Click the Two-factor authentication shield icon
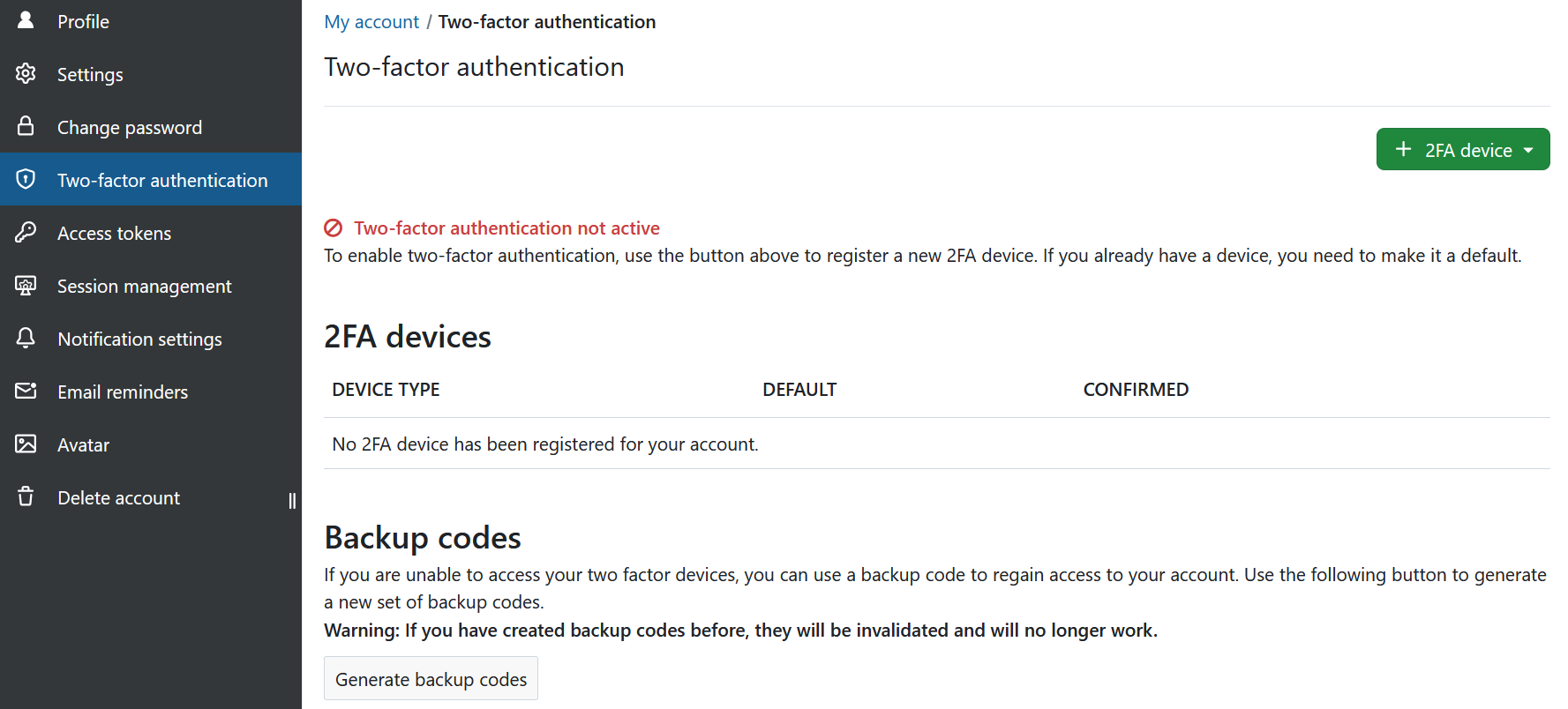 click(x=26, y=179)
